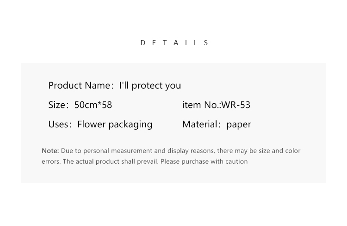Click the sentence The actual product shall prevail
Viewport: 347px width, 226px height.
[111, 161]
